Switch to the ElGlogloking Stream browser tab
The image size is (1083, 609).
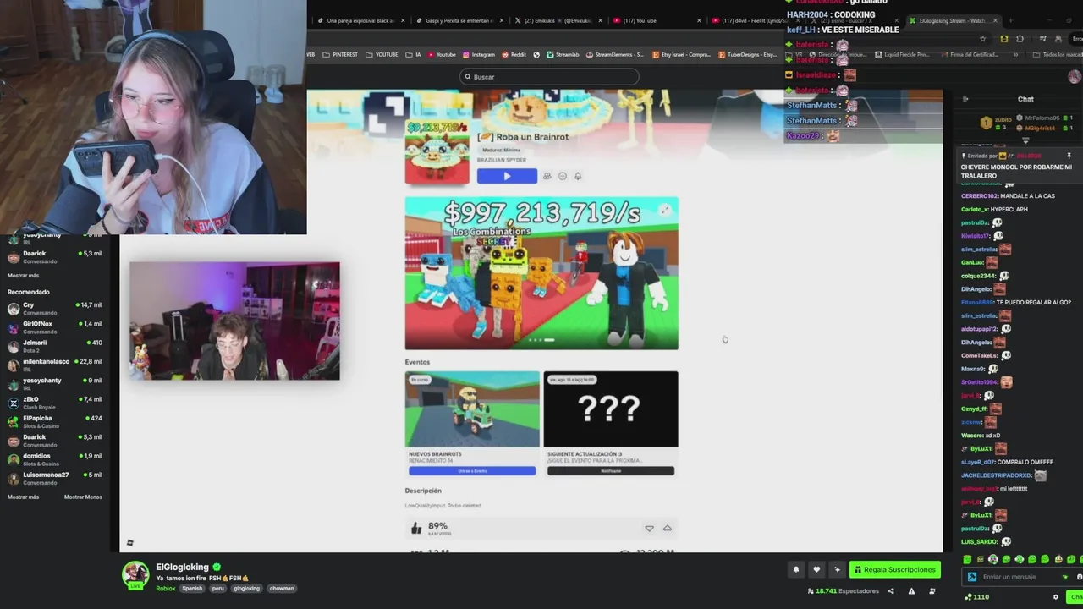click(954, 20)
